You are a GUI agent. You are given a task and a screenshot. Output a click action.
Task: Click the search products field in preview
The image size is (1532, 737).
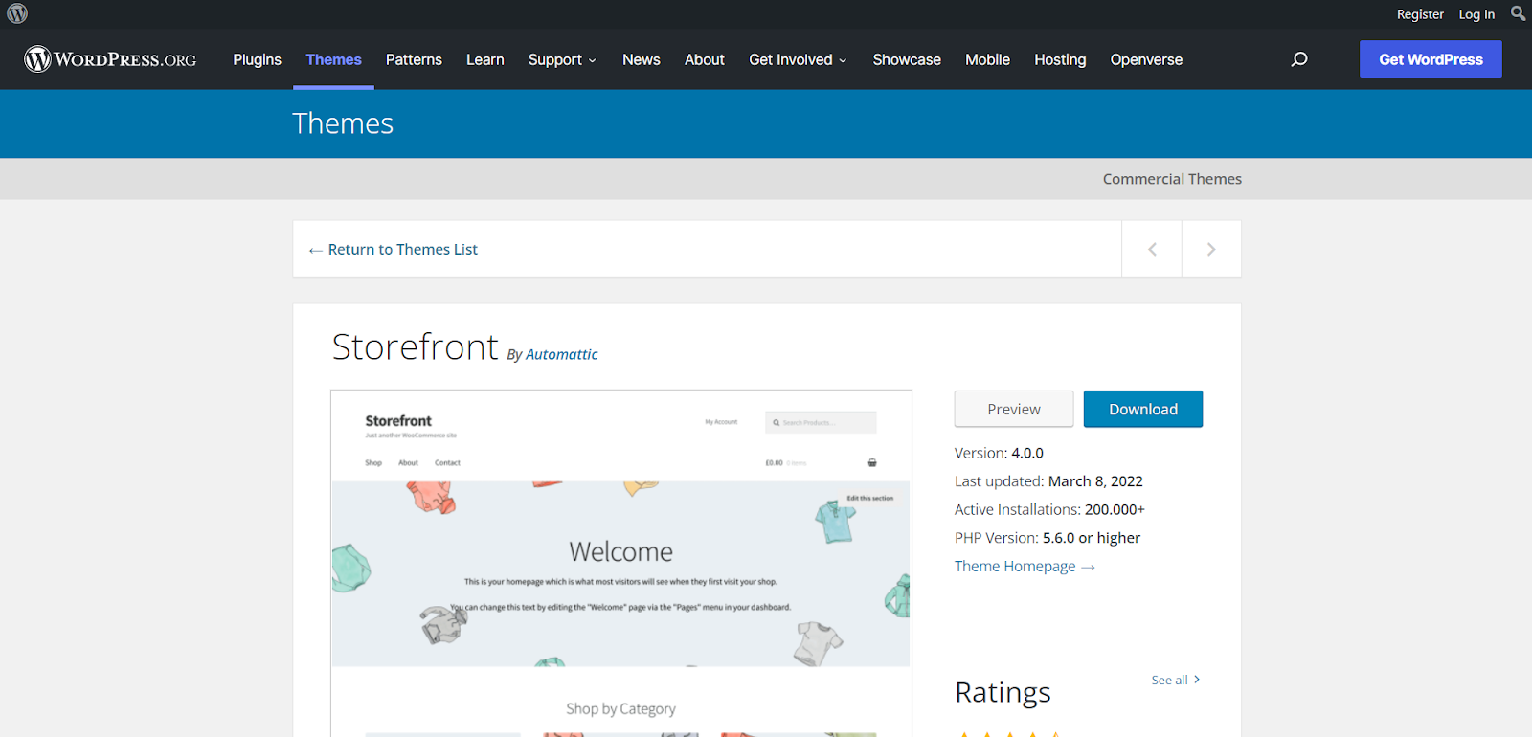tap(821, 422)
